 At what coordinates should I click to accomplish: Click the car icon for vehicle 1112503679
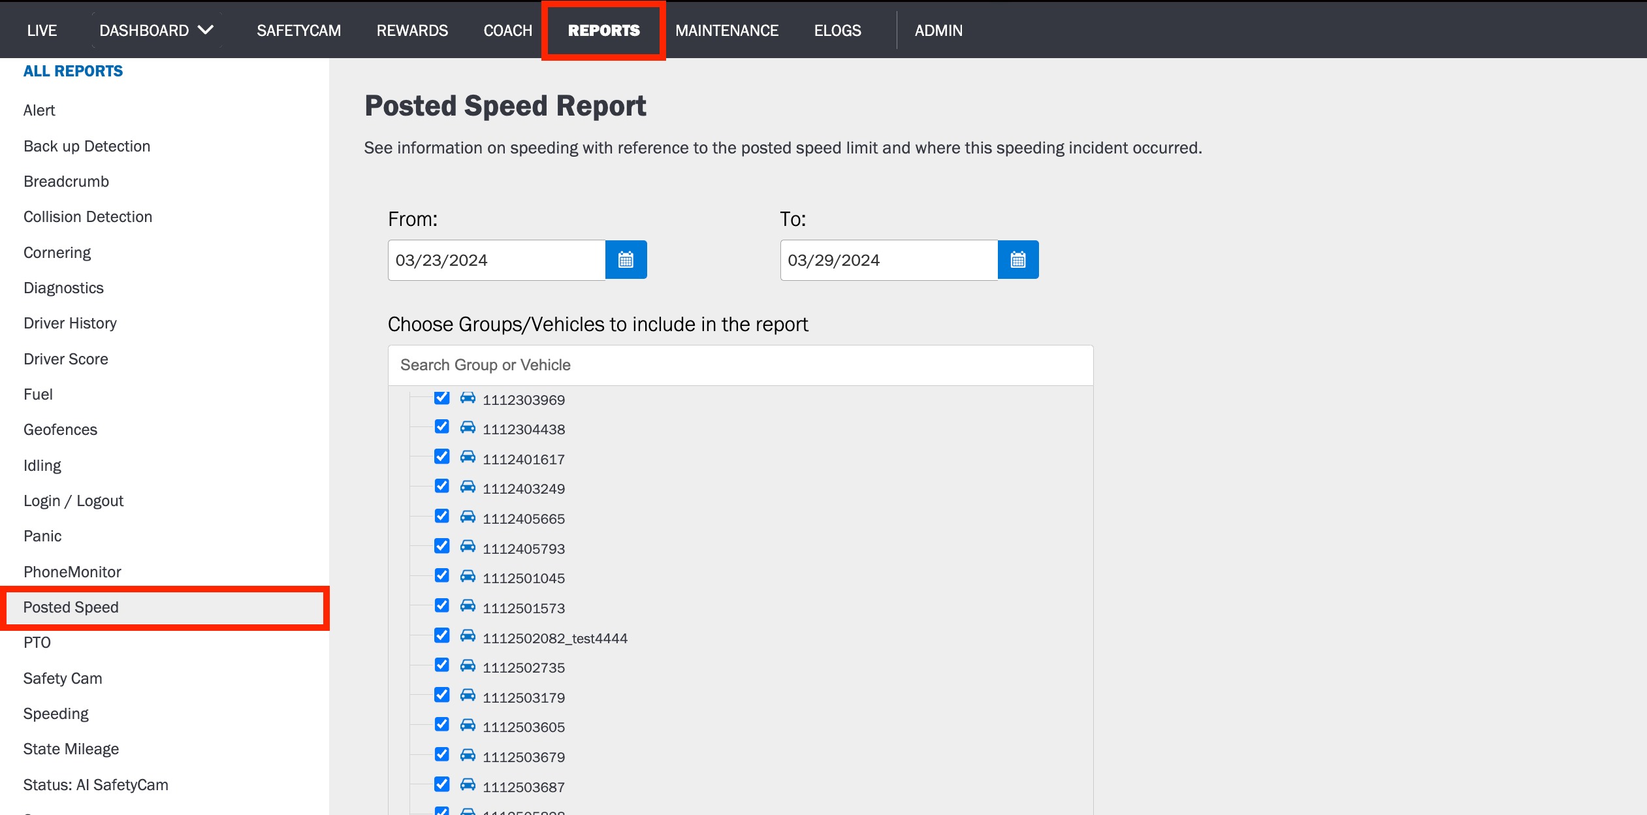[468, 756]
